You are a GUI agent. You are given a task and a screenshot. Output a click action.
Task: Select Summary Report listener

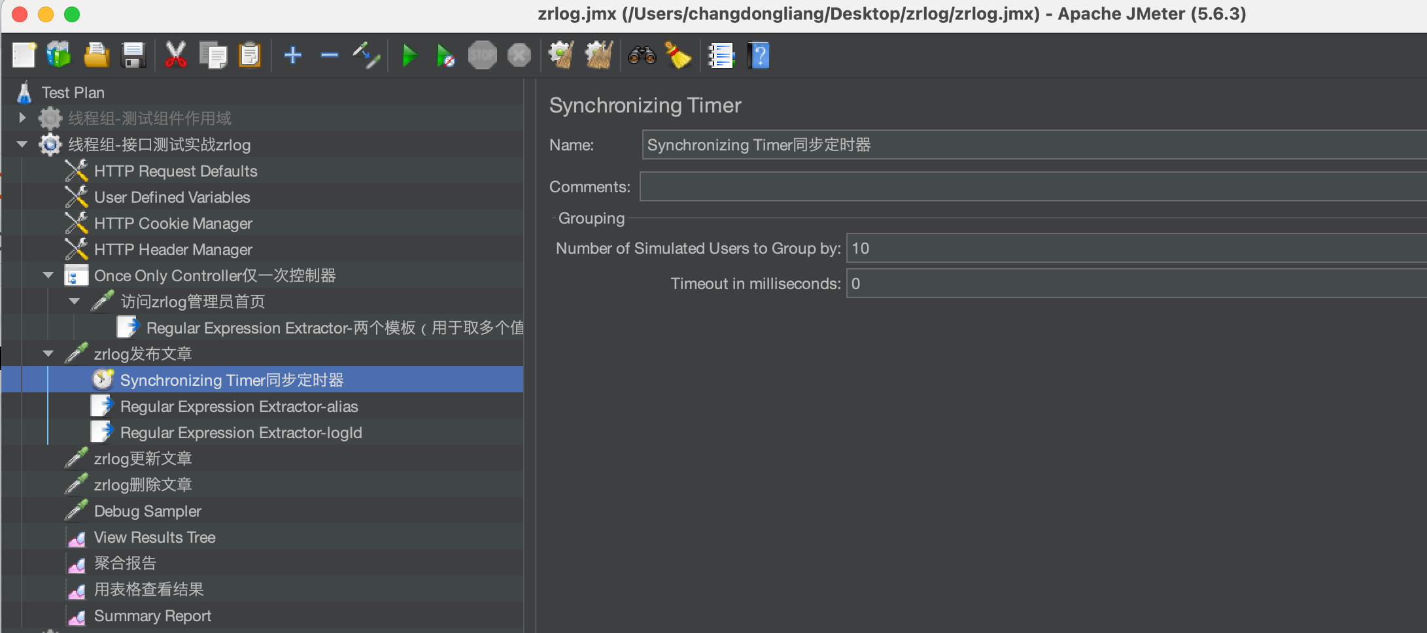tap(153, 615)
